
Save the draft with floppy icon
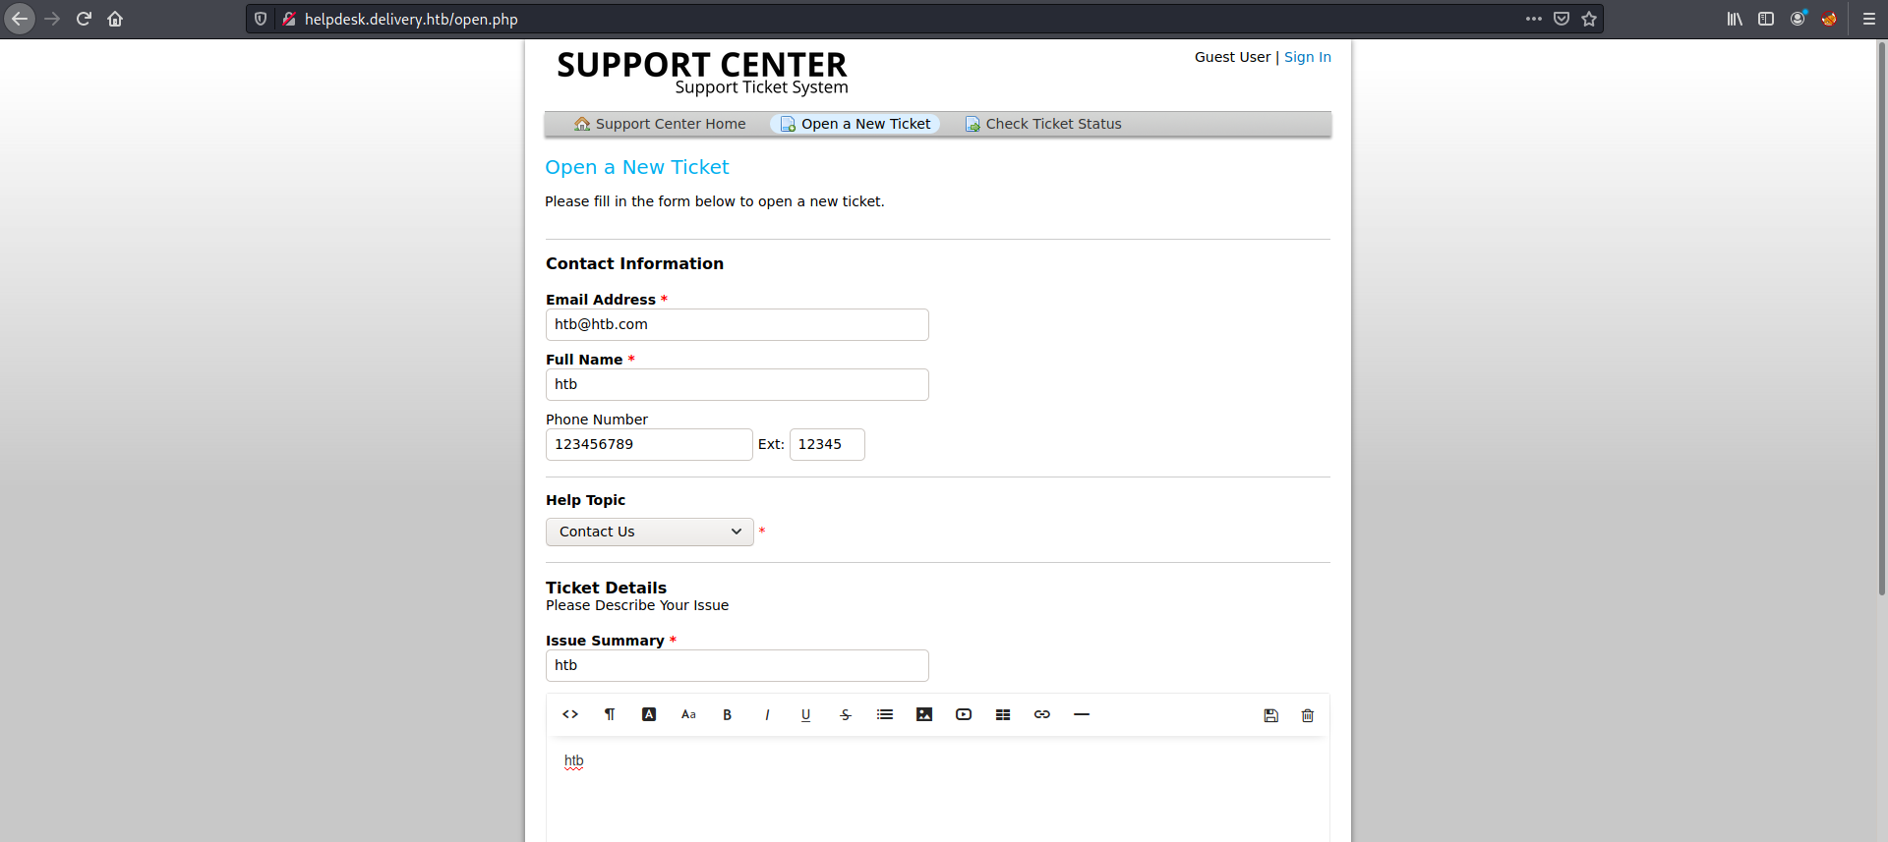coord(1271,715)
